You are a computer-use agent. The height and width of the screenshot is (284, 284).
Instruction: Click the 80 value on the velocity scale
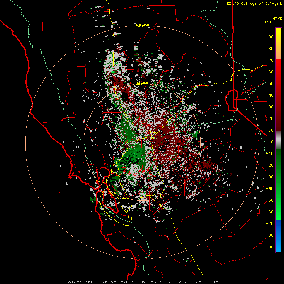pyautogui.click(x=271, y=48)
